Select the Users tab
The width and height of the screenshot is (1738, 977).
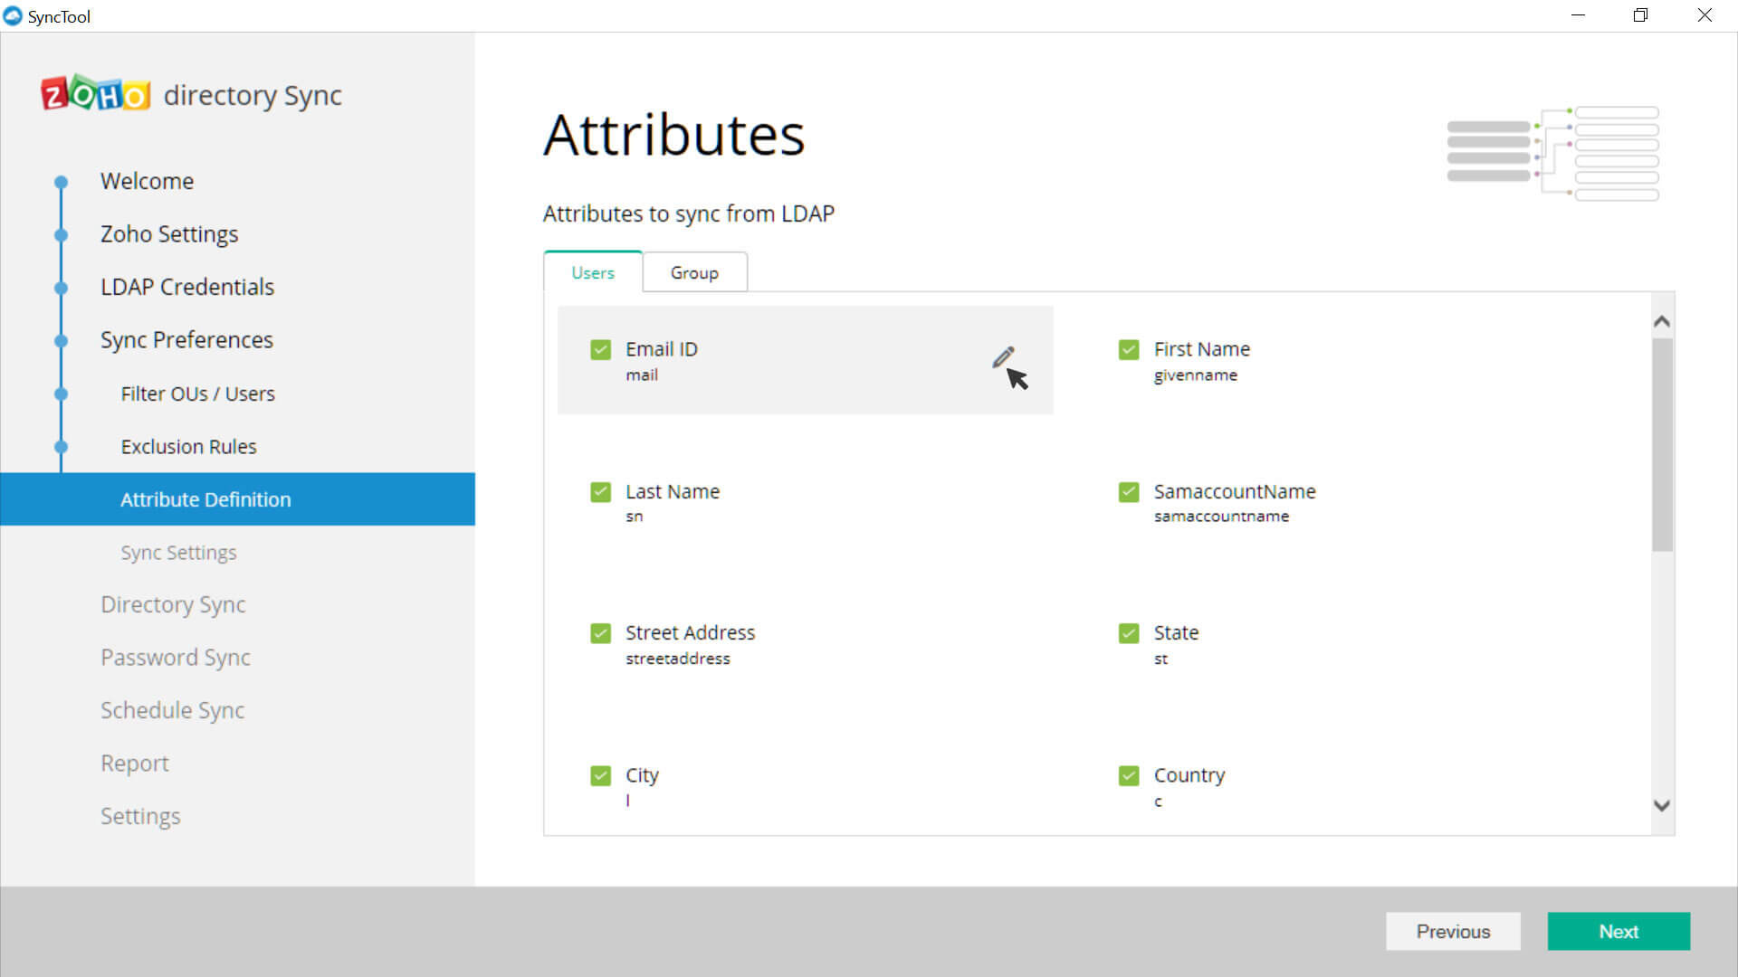coord(593,272)
